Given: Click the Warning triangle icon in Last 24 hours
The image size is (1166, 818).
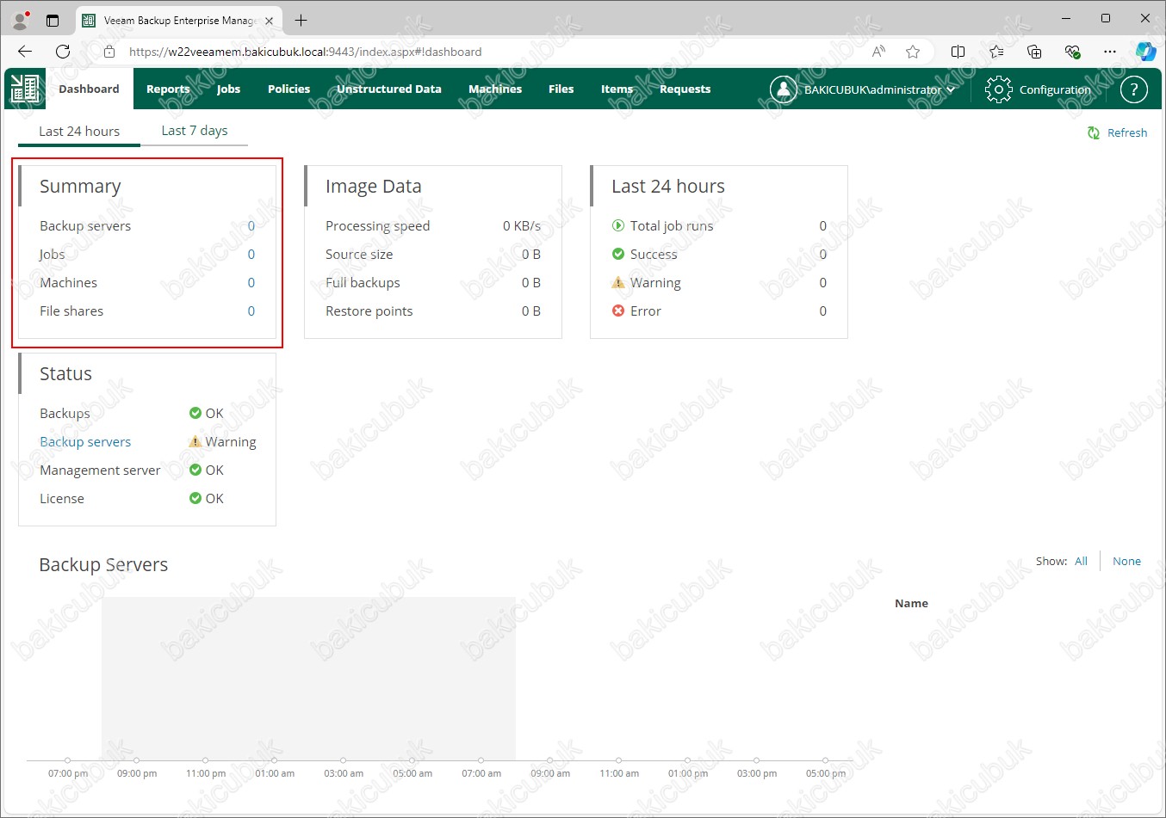Looking at the screenshot, I should [618, 282].
